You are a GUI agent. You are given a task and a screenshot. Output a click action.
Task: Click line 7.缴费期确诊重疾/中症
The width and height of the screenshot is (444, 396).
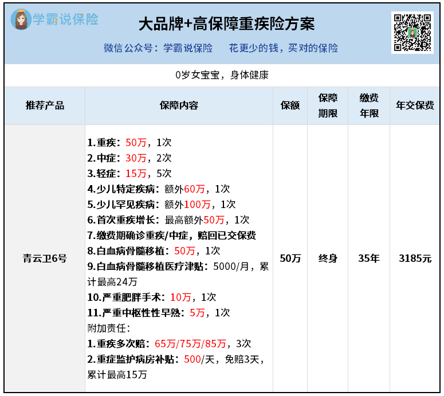172,236
